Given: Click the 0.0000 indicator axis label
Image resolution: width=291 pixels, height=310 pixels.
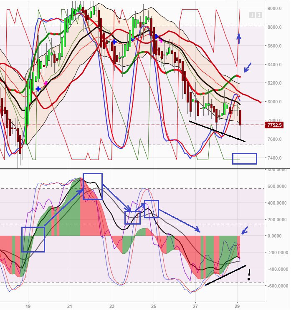Looking at the screenshot, I should 274,236.
